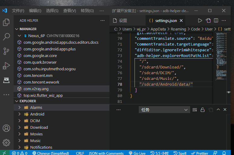Viewport: 234px width, 155px height.
Task: Open the Source Control view
Action: [x=6, y=51]
